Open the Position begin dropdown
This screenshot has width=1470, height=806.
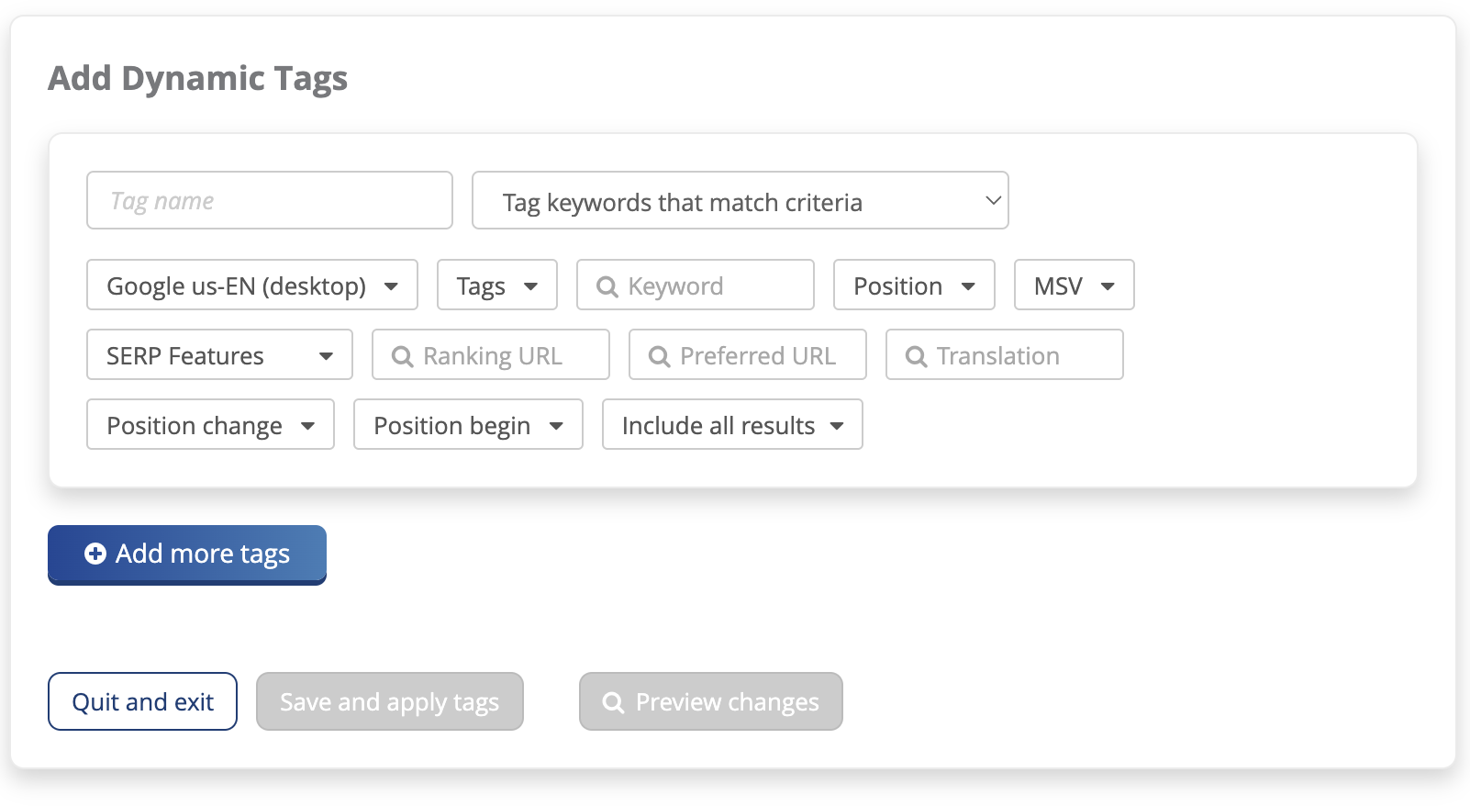(468, 425)
